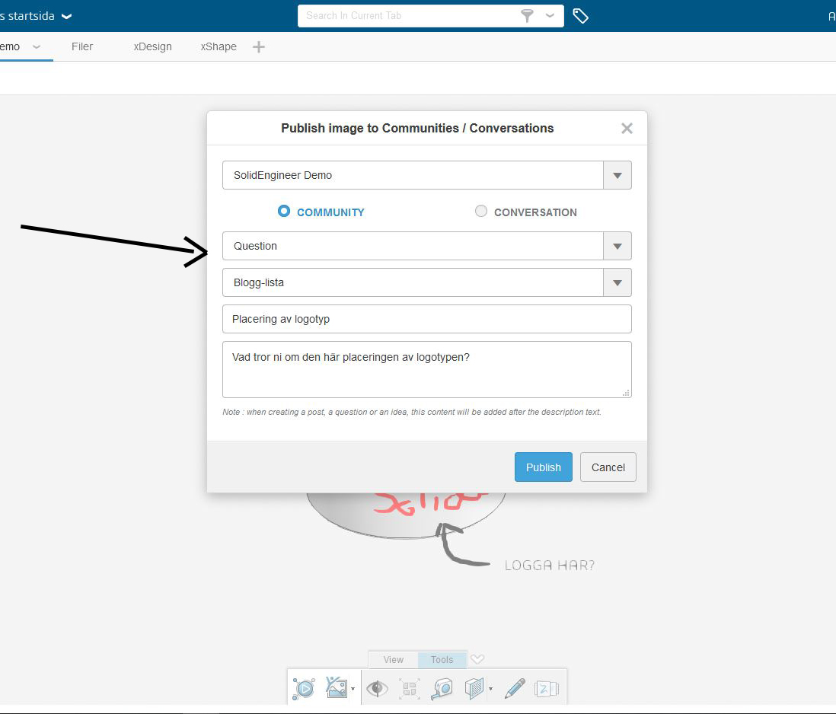Open the Blogg-lista dropdown
Screen dimensions: 836x714
pyautogui.click(x=617, y=282)
